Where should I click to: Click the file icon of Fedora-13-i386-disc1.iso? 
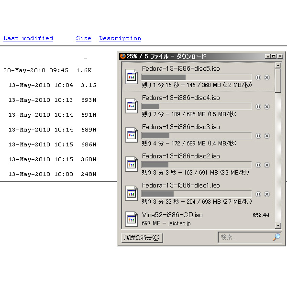[132, 193]
